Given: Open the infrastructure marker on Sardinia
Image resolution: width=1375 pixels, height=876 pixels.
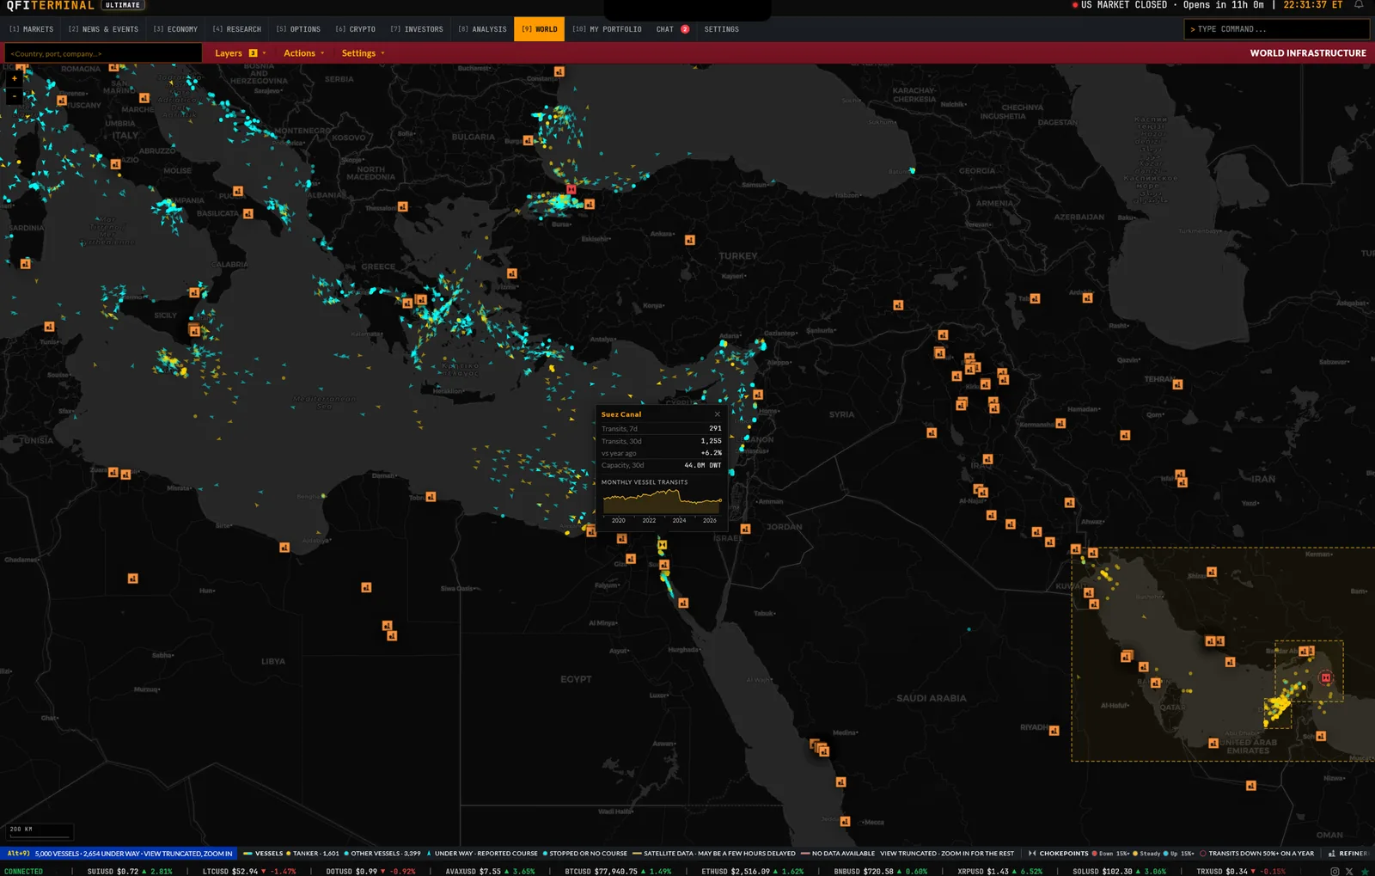Looking at the screenshot, I should click(x=26, y=264).
